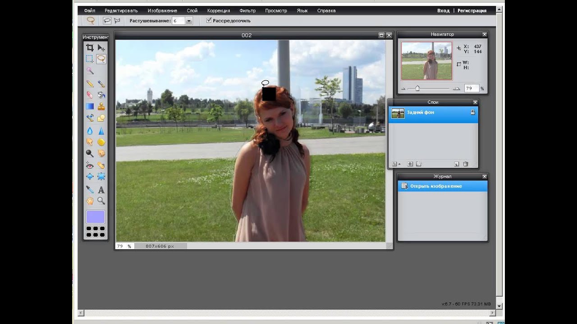Open the Коррекция menu
The width and height of the screenshot is (577, 324).
(219, 10)
